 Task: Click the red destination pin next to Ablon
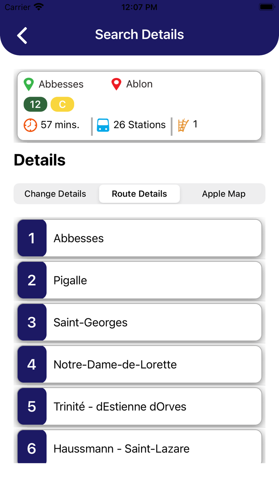[116, 84]
